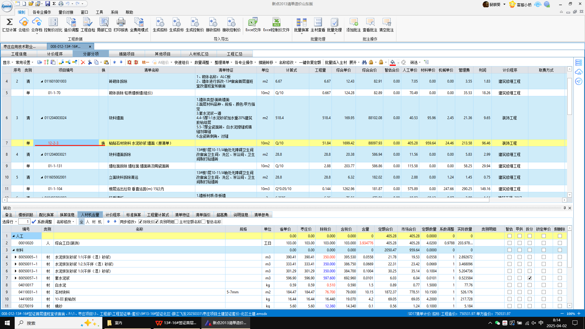Select the 材 material filter button
The width and height of the screenshot is (585, 329).
[94, 222]
